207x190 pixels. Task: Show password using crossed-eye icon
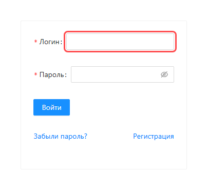164,74
